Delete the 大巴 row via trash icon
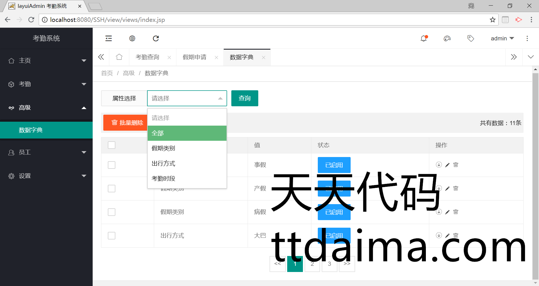This screenshot has width=539, height=286. pos(456,236)
